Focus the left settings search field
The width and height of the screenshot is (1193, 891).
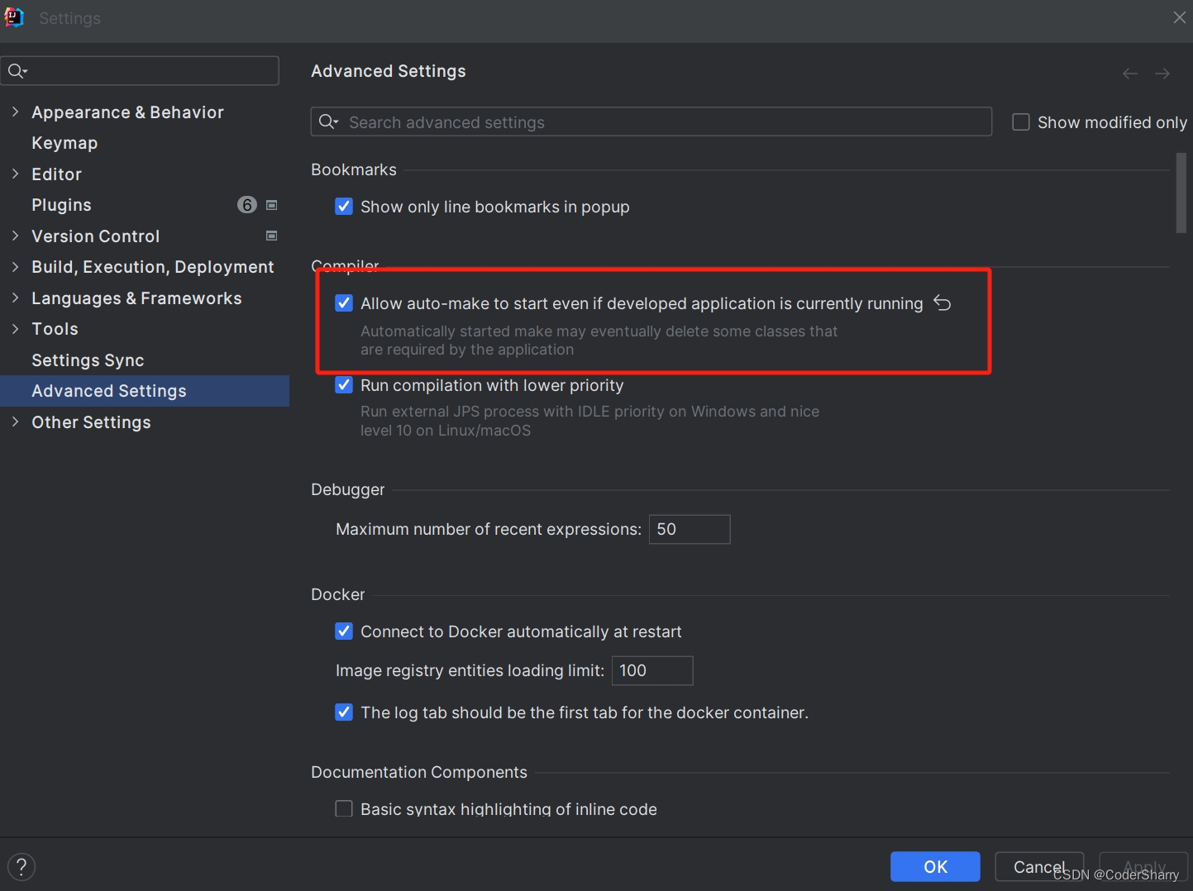click(140, 71)
